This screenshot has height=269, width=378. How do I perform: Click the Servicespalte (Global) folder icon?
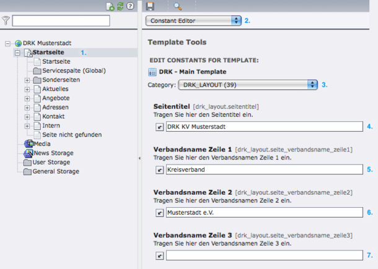point(37,71)
